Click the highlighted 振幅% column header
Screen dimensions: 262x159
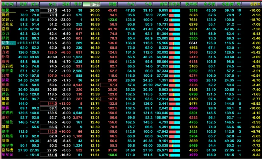click(x=91, y=4)
